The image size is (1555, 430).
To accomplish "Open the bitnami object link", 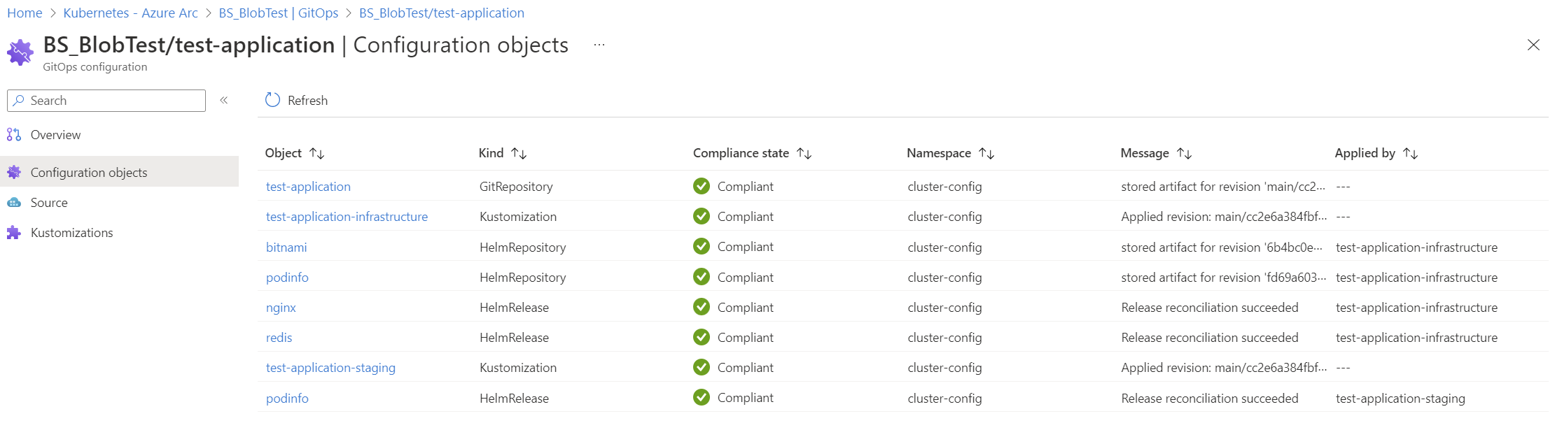I will 286,248.
